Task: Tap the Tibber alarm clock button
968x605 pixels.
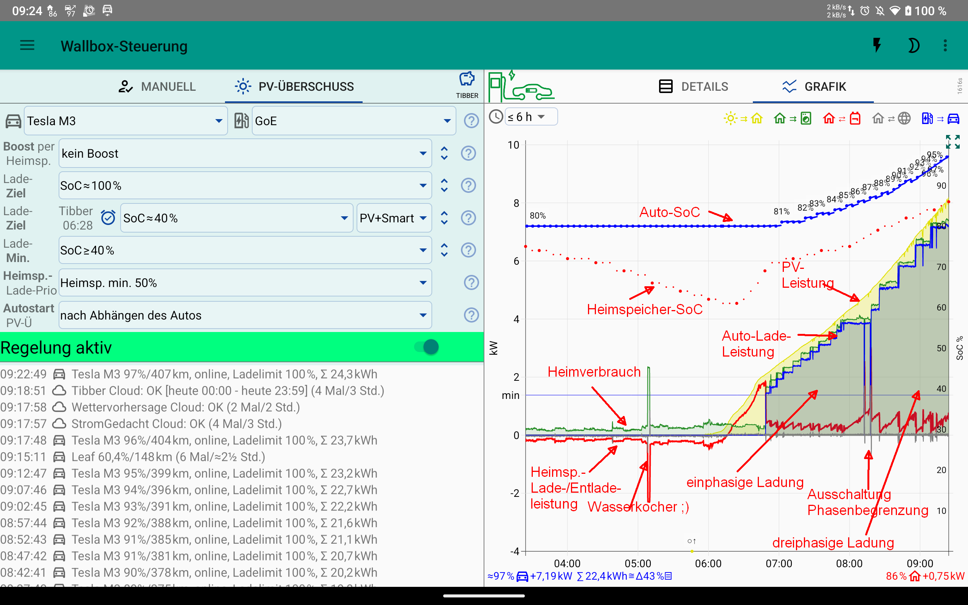Action: coord(108,218)
